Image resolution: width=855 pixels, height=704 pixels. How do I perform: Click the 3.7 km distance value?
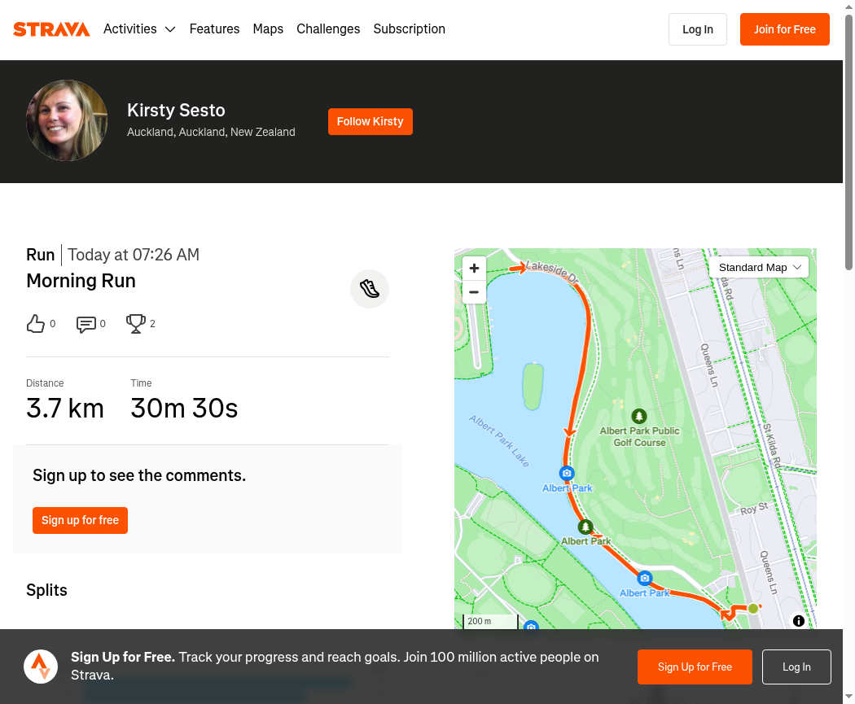pos(65,408)
